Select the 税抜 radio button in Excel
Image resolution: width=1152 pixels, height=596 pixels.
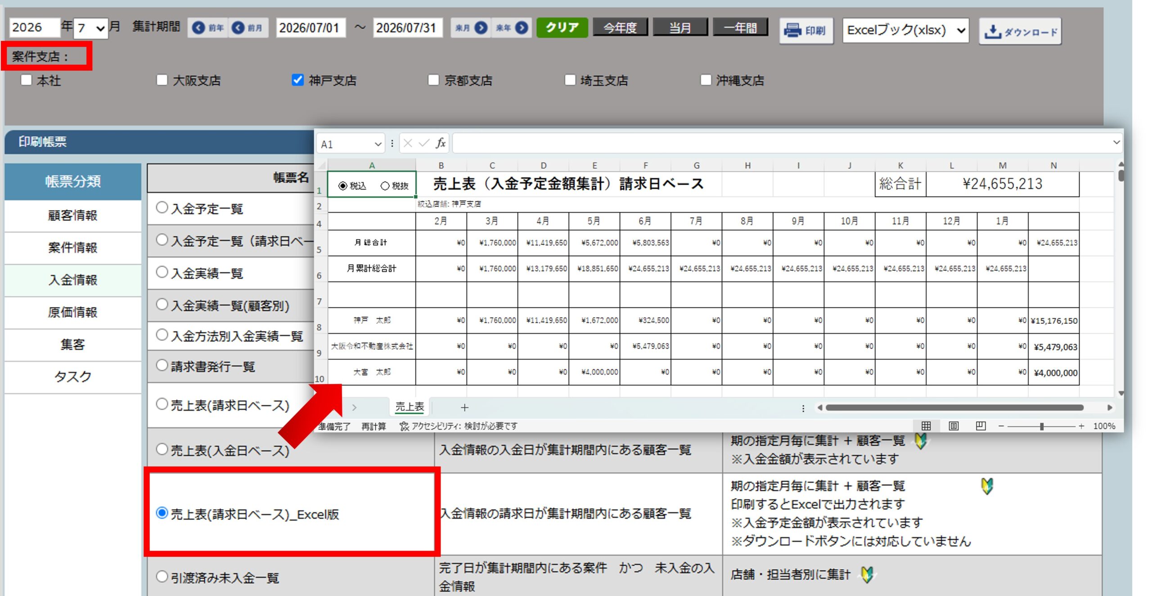(385, 186)
